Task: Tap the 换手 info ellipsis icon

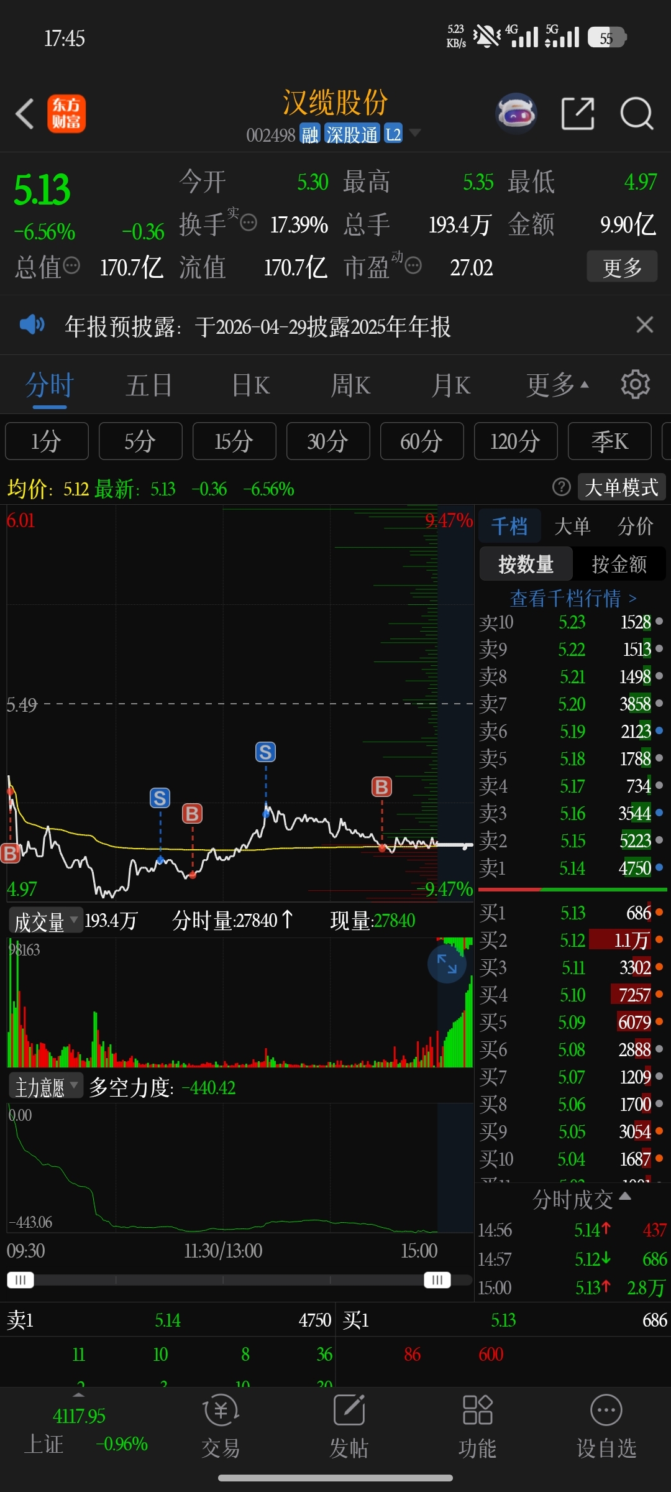Action: 249,223
